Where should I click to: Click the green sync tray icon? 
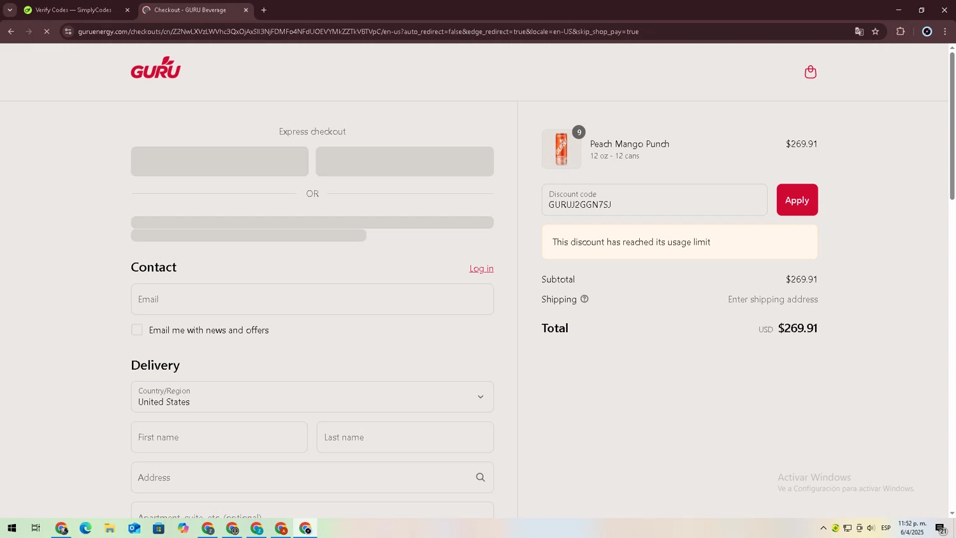tap(836, 528)
